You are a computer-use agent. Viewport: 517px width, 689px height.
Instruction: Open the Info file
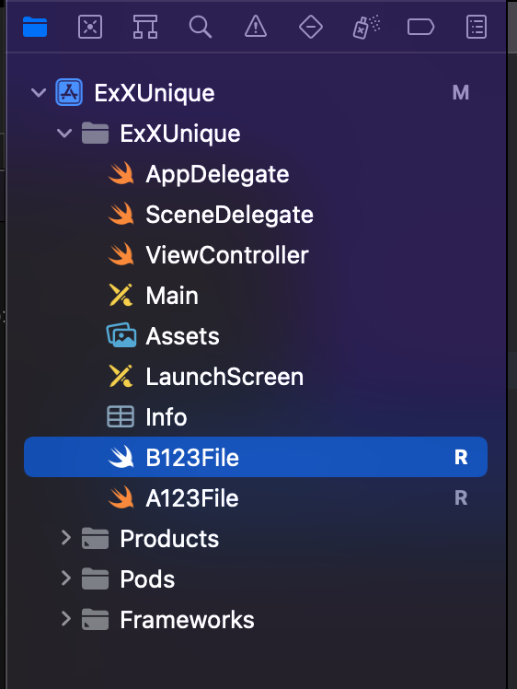pyautogui.click(x=167, y=417)
